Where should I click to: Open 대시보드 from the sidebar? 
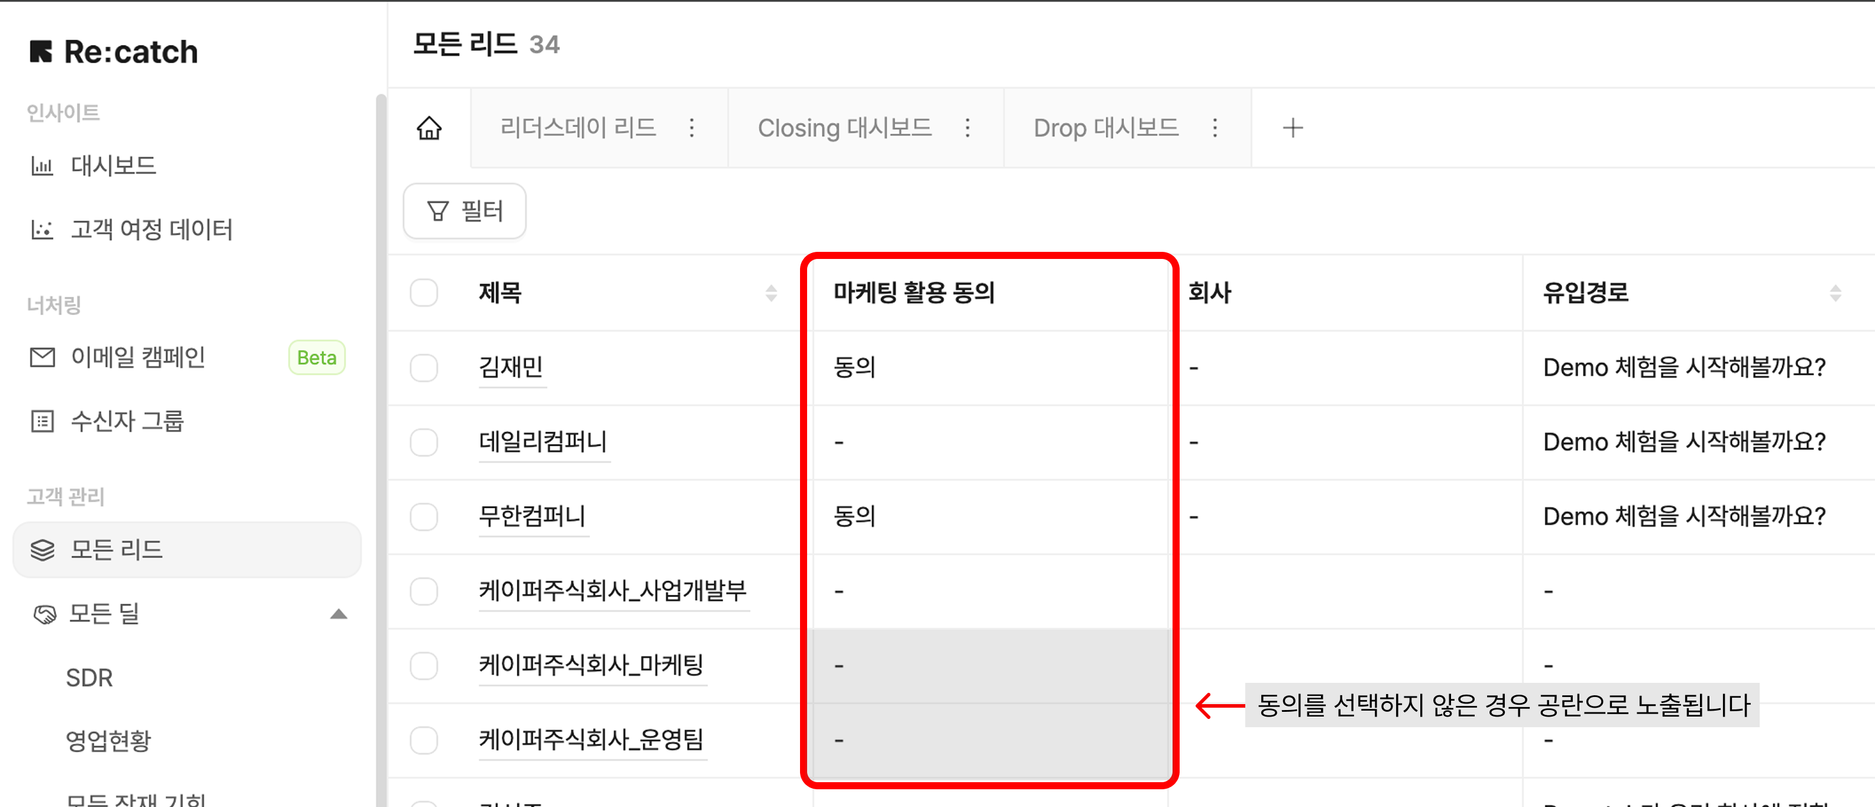click(x=113, y=166)
